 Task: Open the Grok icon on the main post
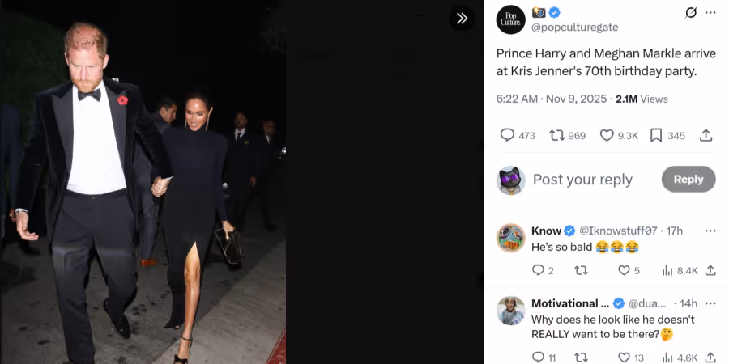pos(691,12)
